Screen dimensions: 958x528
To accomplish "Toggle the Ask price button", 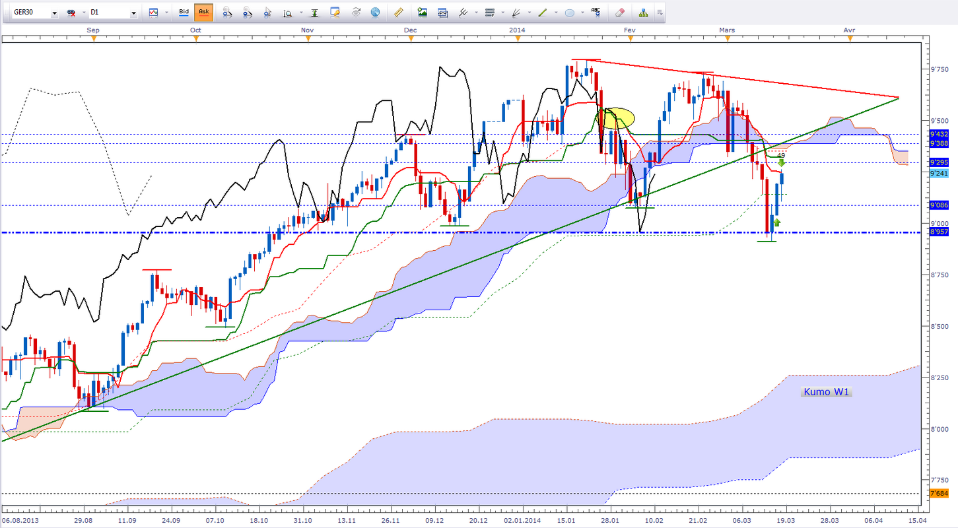I will click(x=203, y=12).
